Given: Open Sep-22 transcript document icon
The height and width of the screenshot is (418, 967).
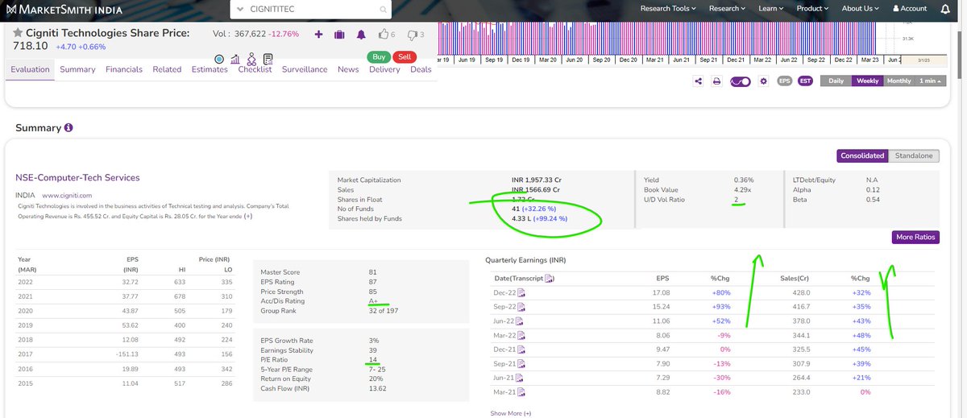Looking at the screenshot, I should point(521,307).
